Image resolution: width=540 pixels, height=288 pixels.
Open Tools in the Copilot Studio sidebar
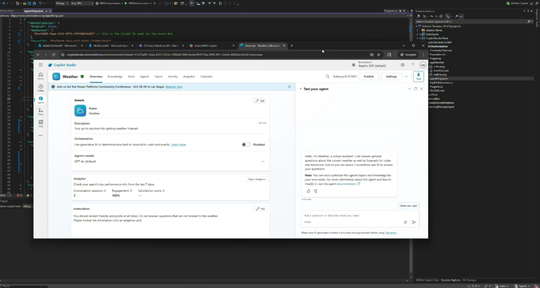(x=41, y=123)
